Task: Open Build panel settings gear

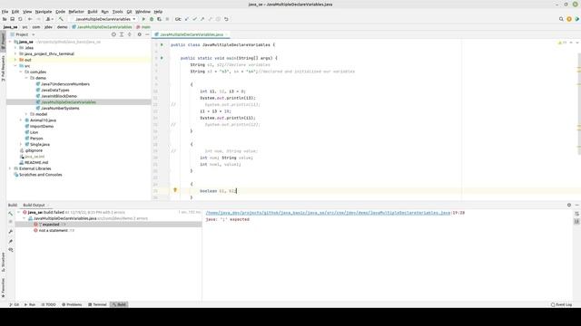Action: (x=569, y=205)
